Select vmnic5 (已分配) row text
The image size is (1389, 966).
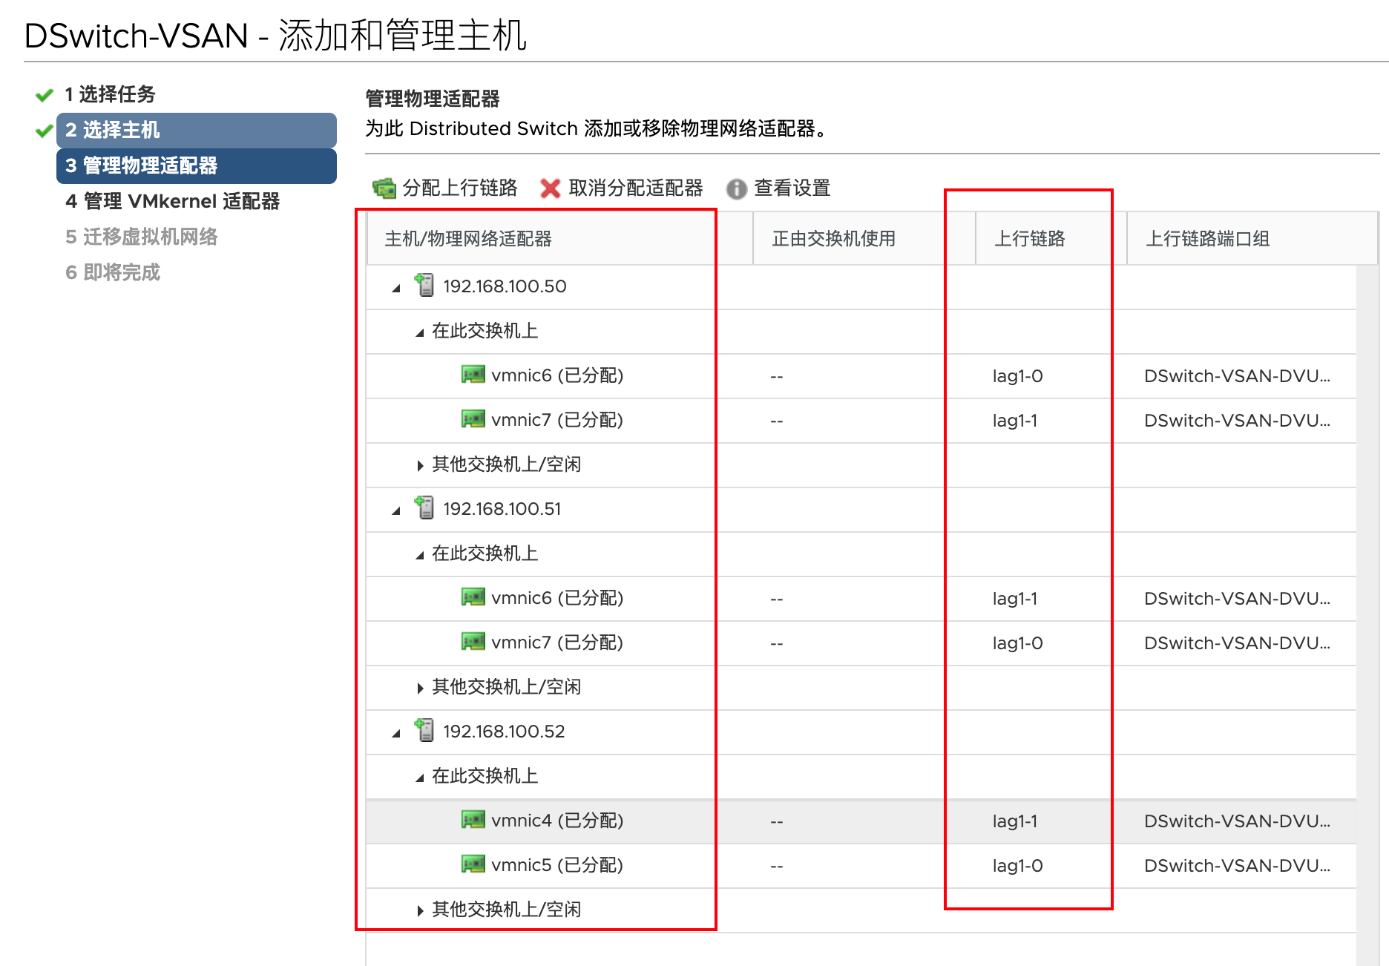pyautogui.click(x=557, y=865)
